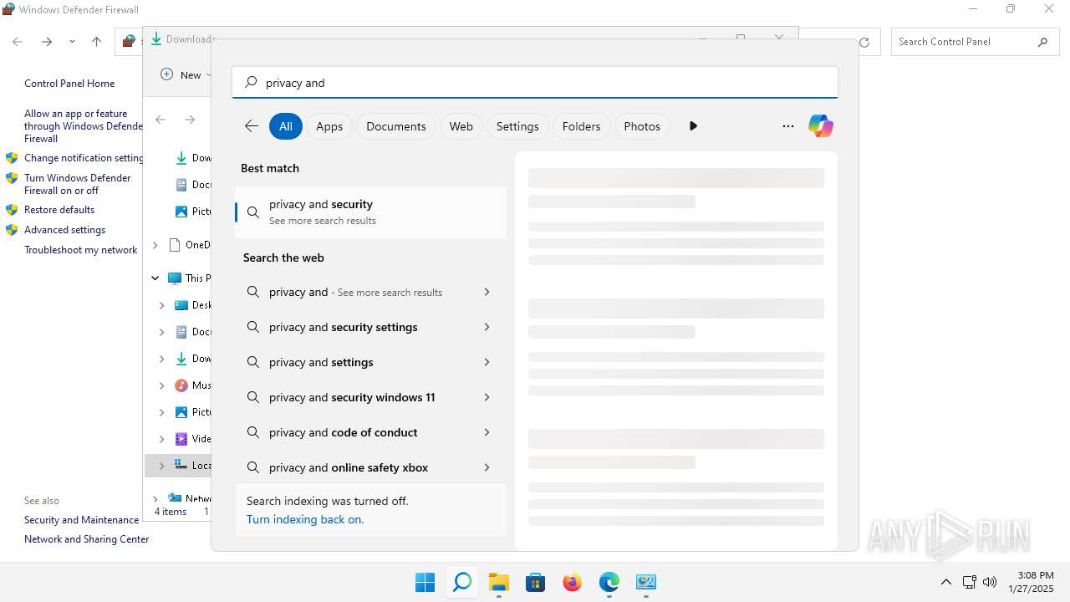Open the volume control in tray
Viewport: 1070px width, 602px height.
point(990,582)
